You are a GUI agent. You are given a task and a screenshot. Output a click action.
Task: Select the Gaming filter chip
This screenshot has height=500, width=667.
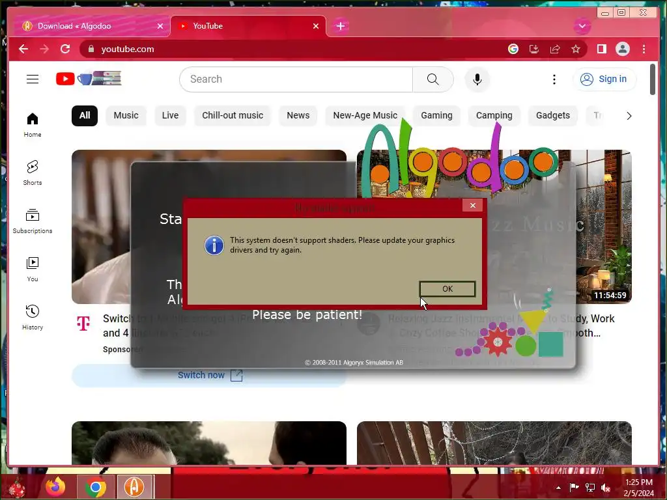(436, 116)
